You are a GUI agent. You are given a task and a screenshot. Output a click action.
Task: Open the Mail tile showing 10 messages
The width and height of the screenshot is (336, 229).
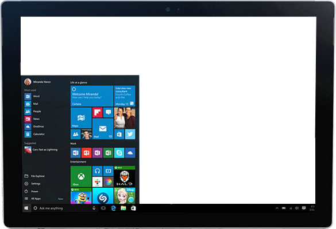tap(103, 129)
